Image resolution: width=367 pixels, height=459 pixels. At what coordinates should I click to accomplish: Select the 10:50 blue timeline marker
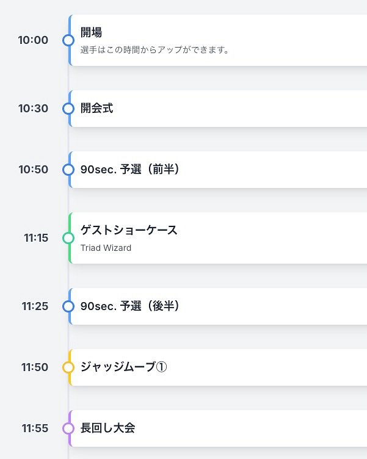point(68,170)
